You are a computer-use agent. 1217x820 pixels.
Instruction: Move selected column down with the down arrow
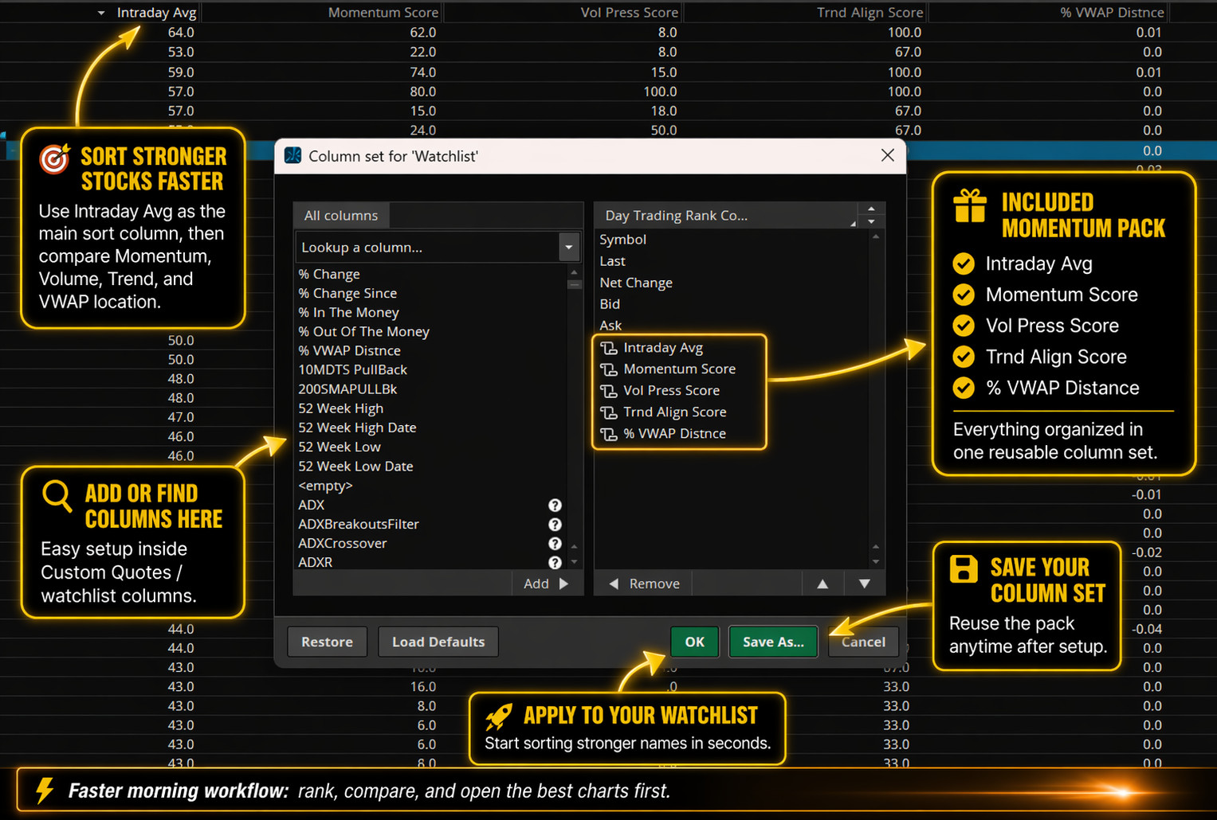(x=864, y=584)
